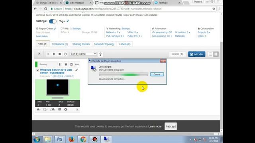255x143 pixels.
Task: Select the VMs (1) tab
Action: (x=43, y=44)
